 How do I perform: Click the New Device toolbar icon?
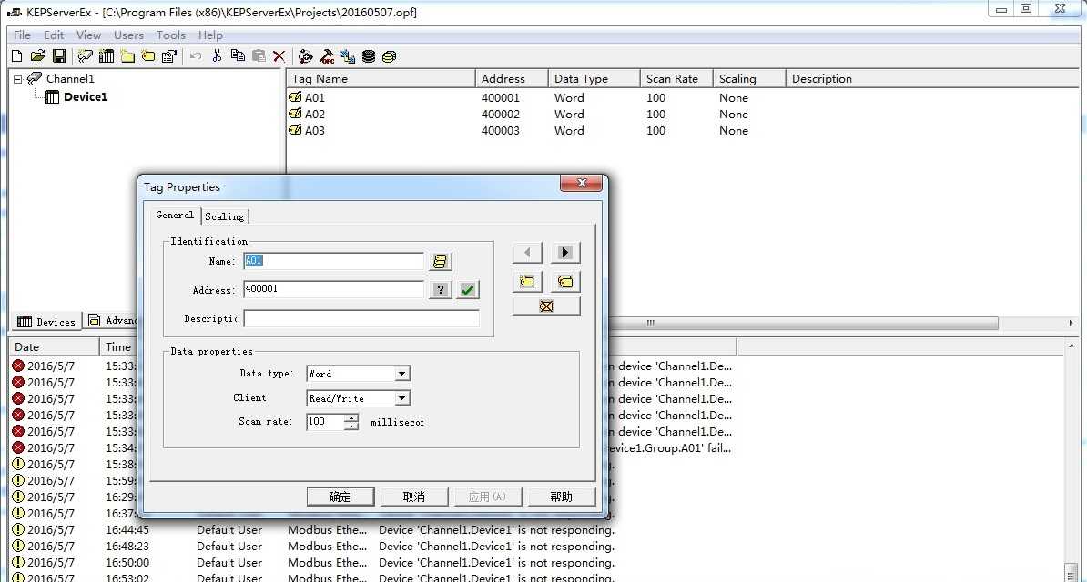click(107, 56)
